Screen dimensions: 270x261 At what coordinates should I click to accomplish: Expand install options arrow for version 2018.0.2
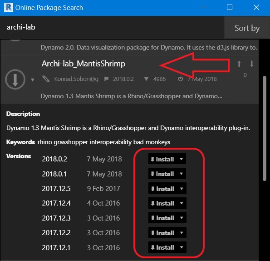(182, 159)
